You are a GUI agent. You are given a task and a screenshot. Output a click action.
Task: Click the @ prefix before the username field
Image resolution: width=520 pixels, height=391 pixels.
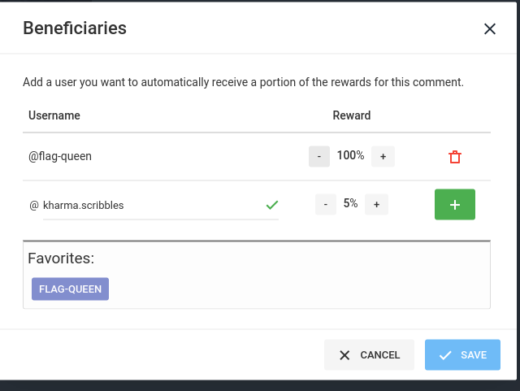tap(34, 206)
